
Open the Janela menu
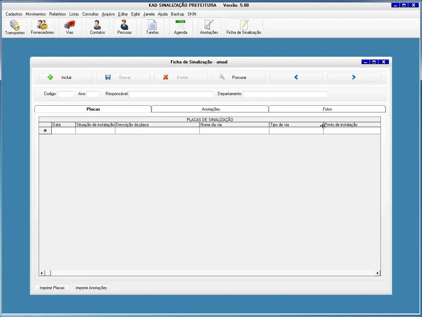click(149, 14)
